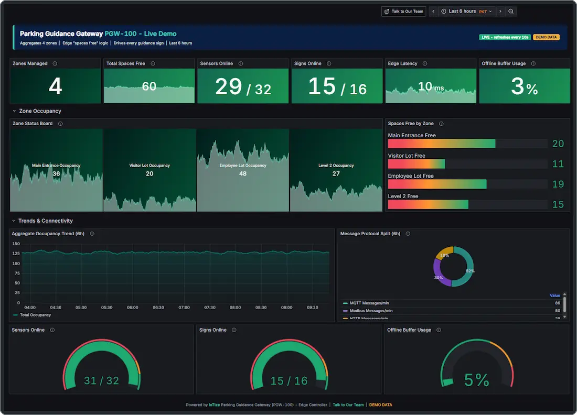Viewport: 577px width, 415px height.
Task: Go to previous time range arrow
Action: [x=433, y=12]
